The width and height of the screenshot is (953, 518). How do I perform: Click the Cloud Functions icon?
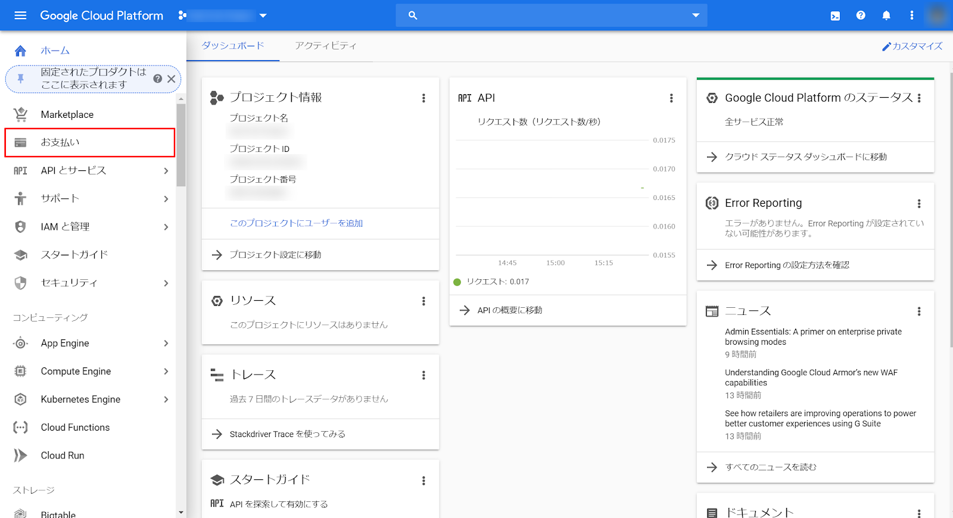tap(20, 427)
